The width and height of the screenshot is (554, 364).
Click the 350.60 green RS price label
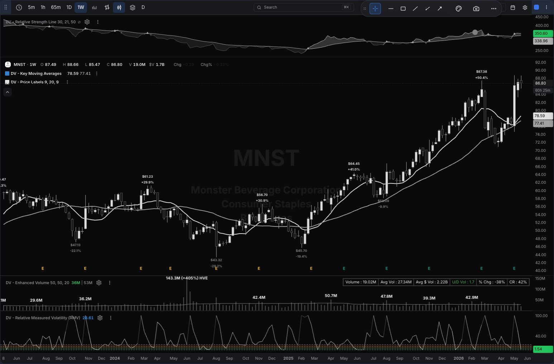(543, 33)
